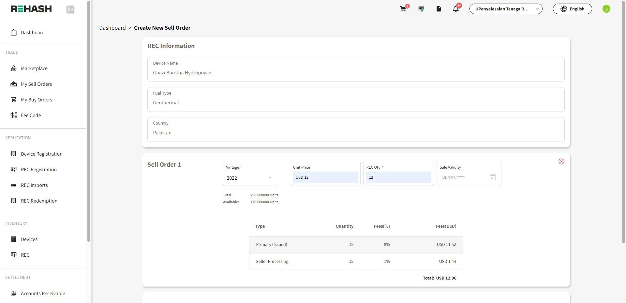This screenshot has height=303, width=626.
Task: Click the Sell Order 1 heading
Action: pos(164,164)
